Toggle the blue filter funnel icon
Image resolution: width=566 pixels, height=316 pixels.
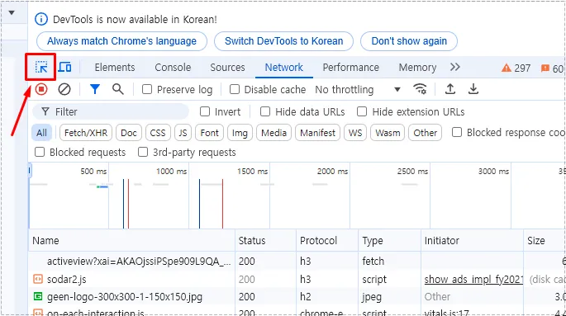click(x=94, y=89)
